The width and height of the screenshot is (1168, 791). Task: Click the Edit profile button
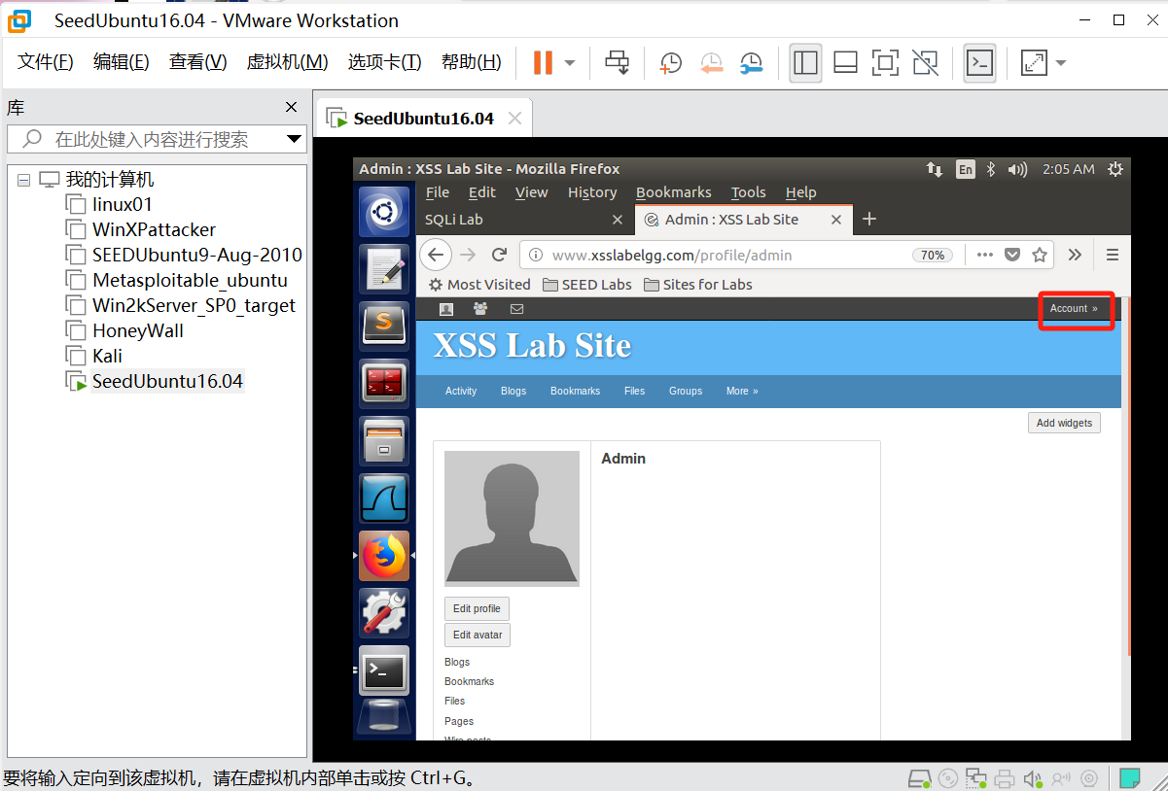(477, 608)
